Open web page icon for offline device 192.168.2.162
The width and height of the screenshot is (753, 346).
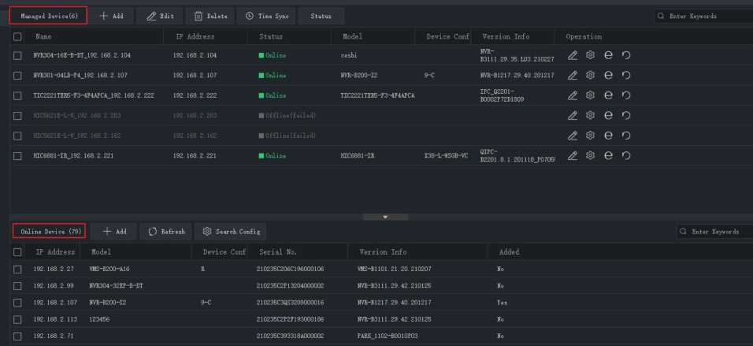coord(608,136)
